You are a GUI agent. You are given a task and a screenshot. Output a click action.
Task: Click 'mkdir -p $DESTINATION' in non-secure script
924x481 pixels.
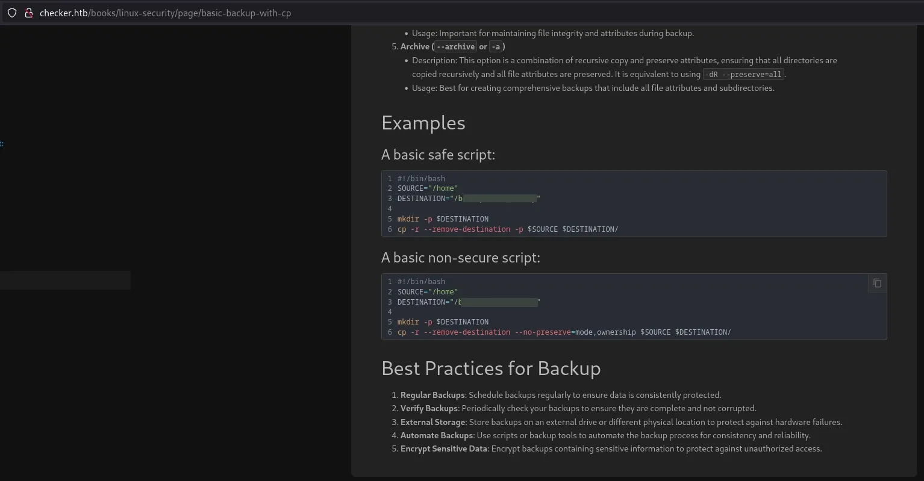pos(443,322)
